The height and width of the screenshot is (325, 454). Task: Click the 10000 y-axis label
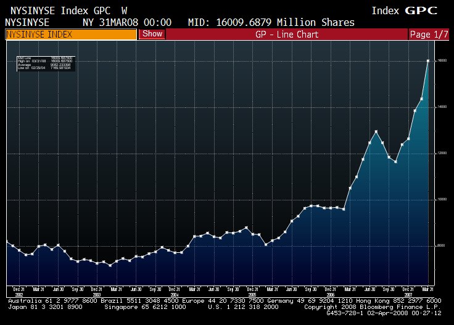(x=442, y=199)
